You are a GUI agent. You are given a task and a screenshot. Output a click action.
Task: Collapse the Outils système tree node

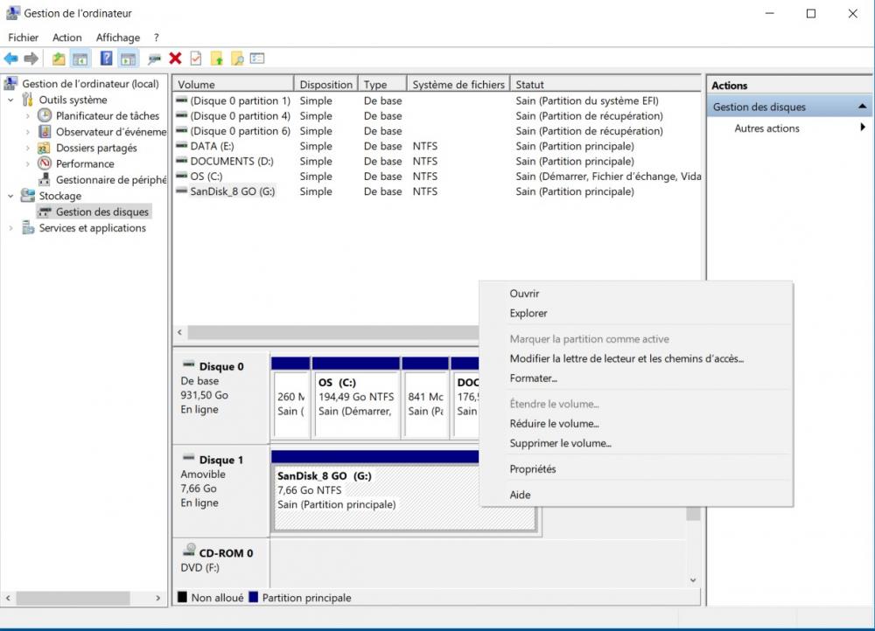point(10,100)
